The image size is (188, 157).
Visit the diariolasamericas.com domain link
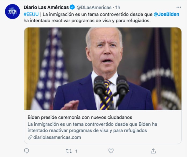pos(57,137)
